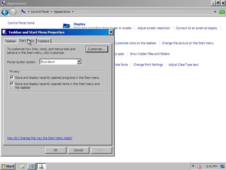The height and width of the screenshot is (170, 226).
Task: Open Change the picture on the Start menu
Action: pos(188,43)
